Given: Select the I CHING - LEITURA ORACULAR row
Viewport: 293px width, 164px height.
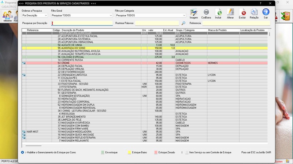Looking at the screenshot, I should pyautogui.click(x=145, y=111).
